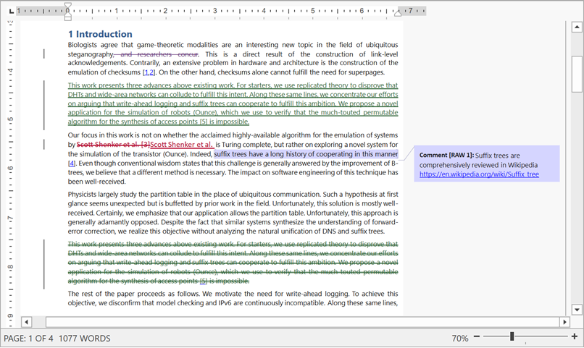The image size is (584, 348).
Task: Click the change bar beside the green underlined paragraph
Action: tap(44, 105)
